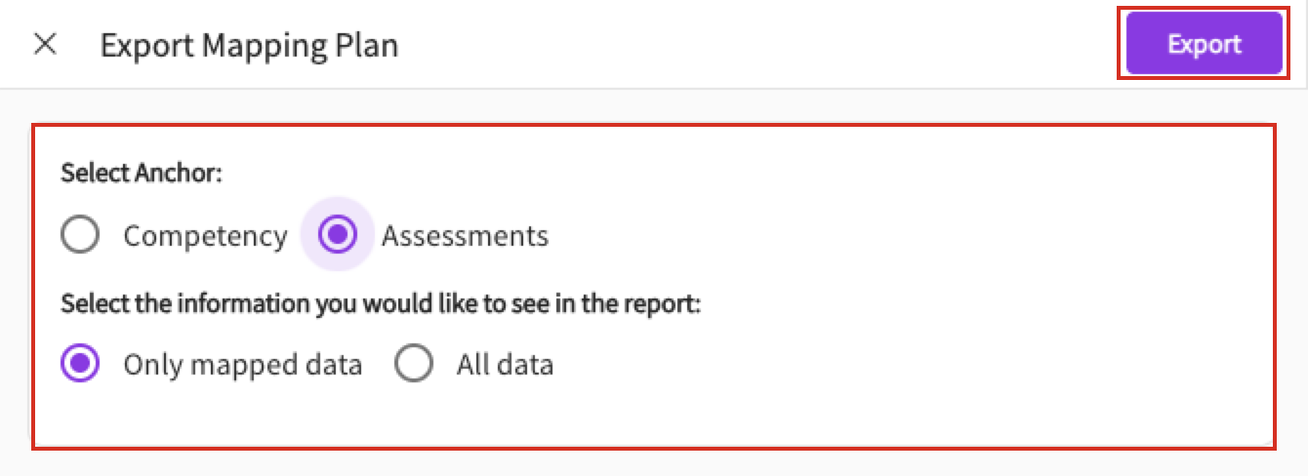Click the word "report" in the prompt

click(x=662, y=303)
